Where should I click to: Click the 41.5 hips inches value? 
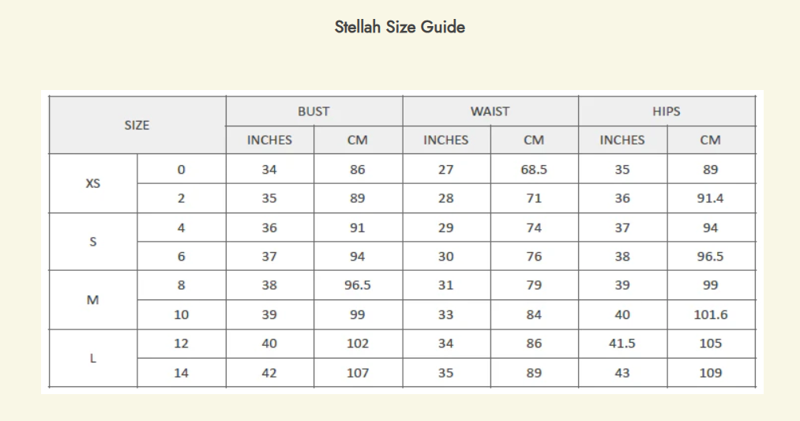coord(622,344)
